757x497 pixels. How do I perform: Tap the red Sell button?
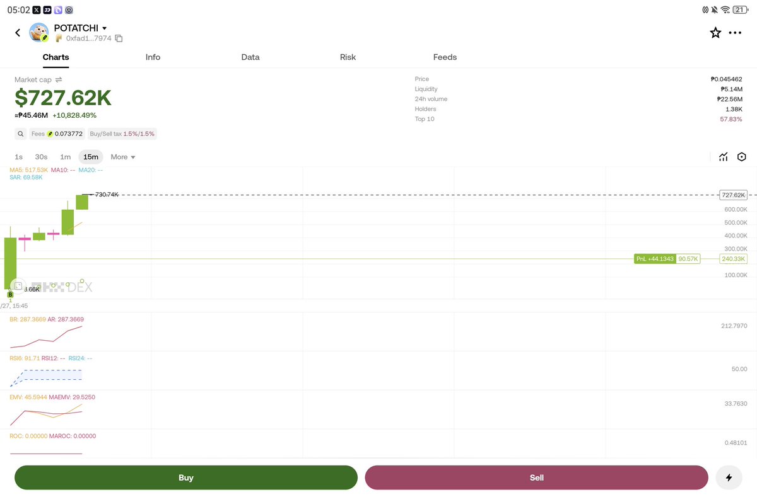point(536,477)
